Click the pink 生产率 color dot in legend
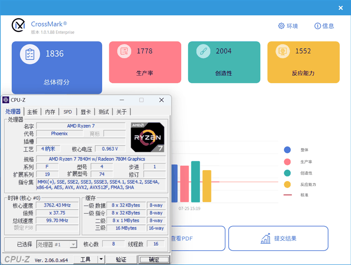Screen dimensions: 351x265 287,161
